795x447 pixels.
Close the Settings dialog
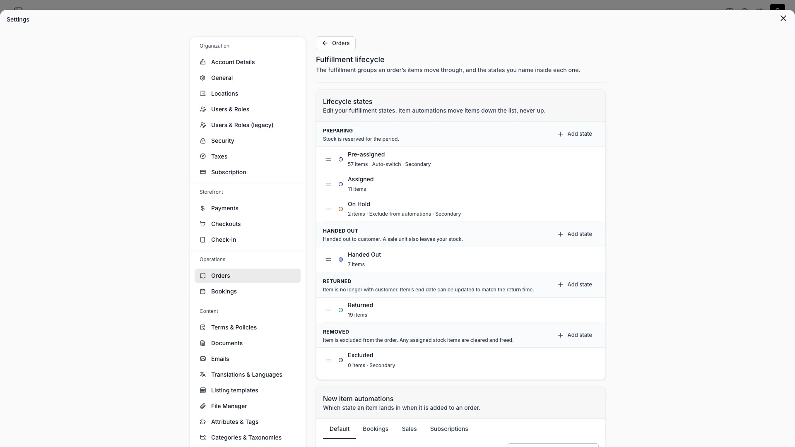tap(783, 18)
